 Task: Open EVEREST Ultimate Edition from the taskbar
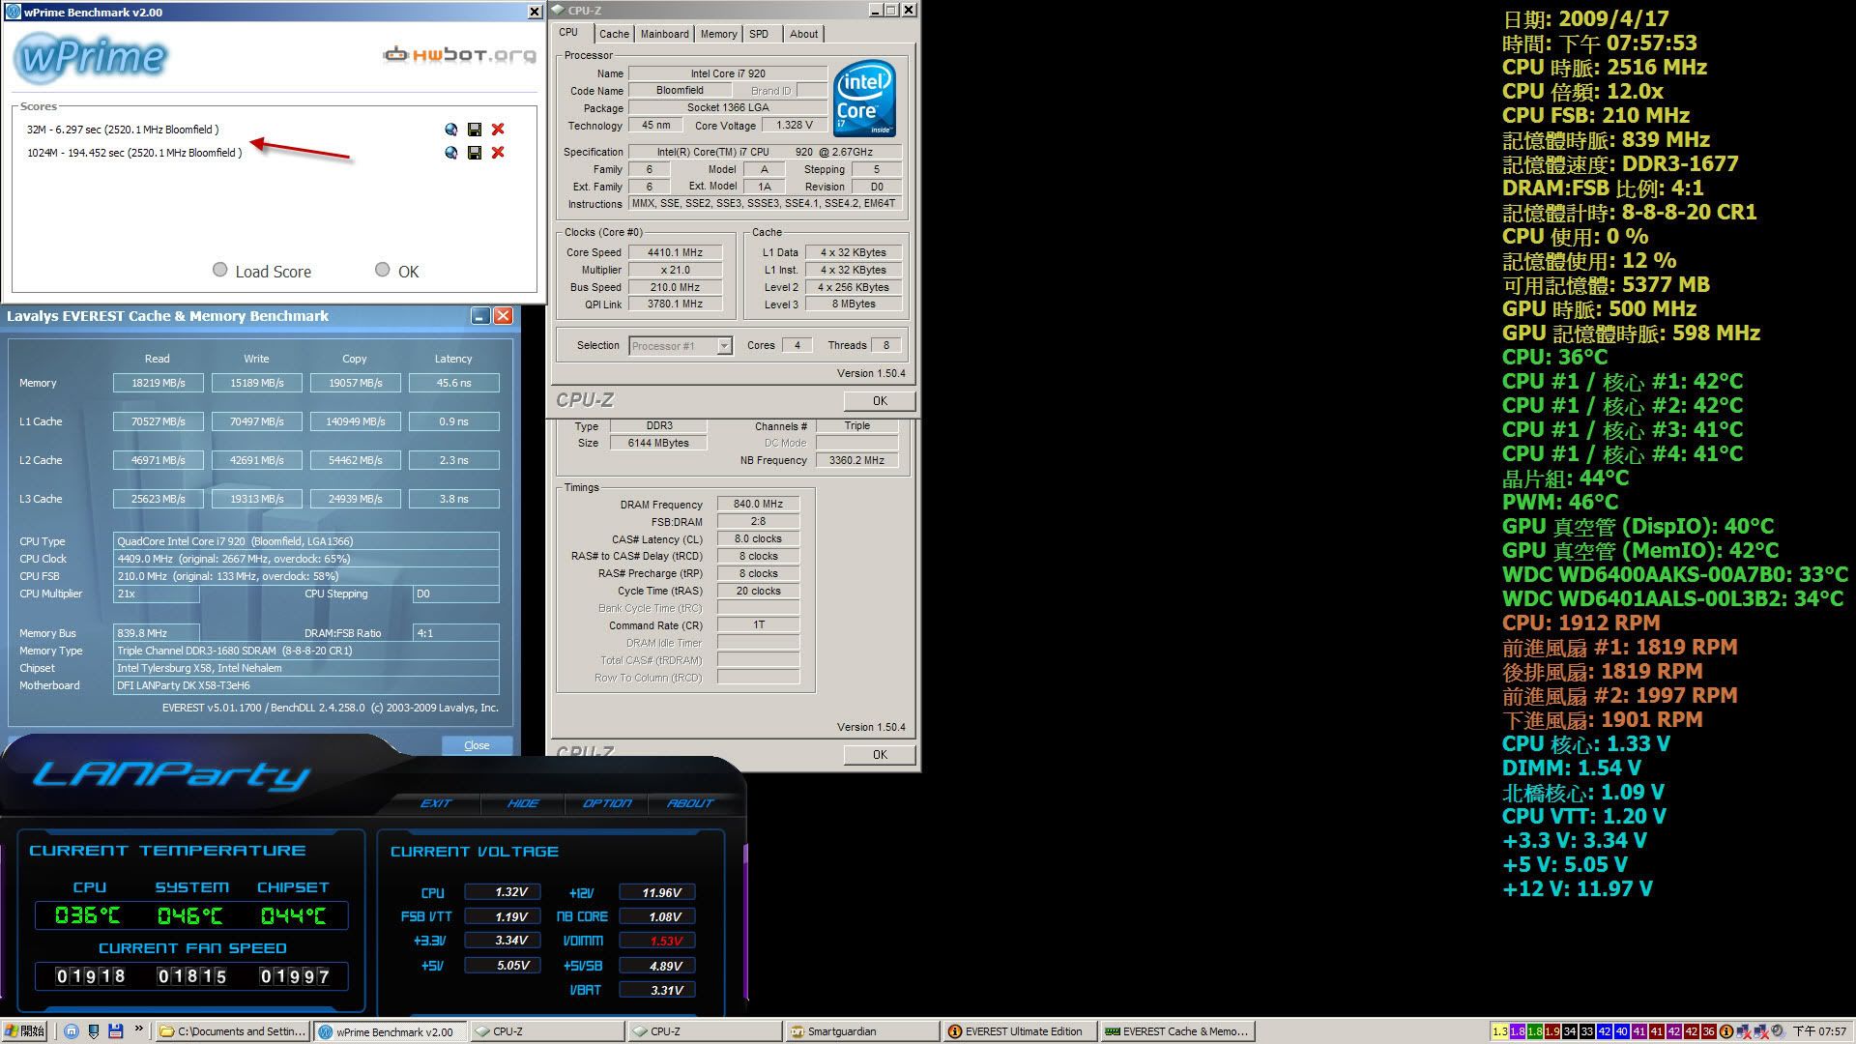point(1020,1031)
